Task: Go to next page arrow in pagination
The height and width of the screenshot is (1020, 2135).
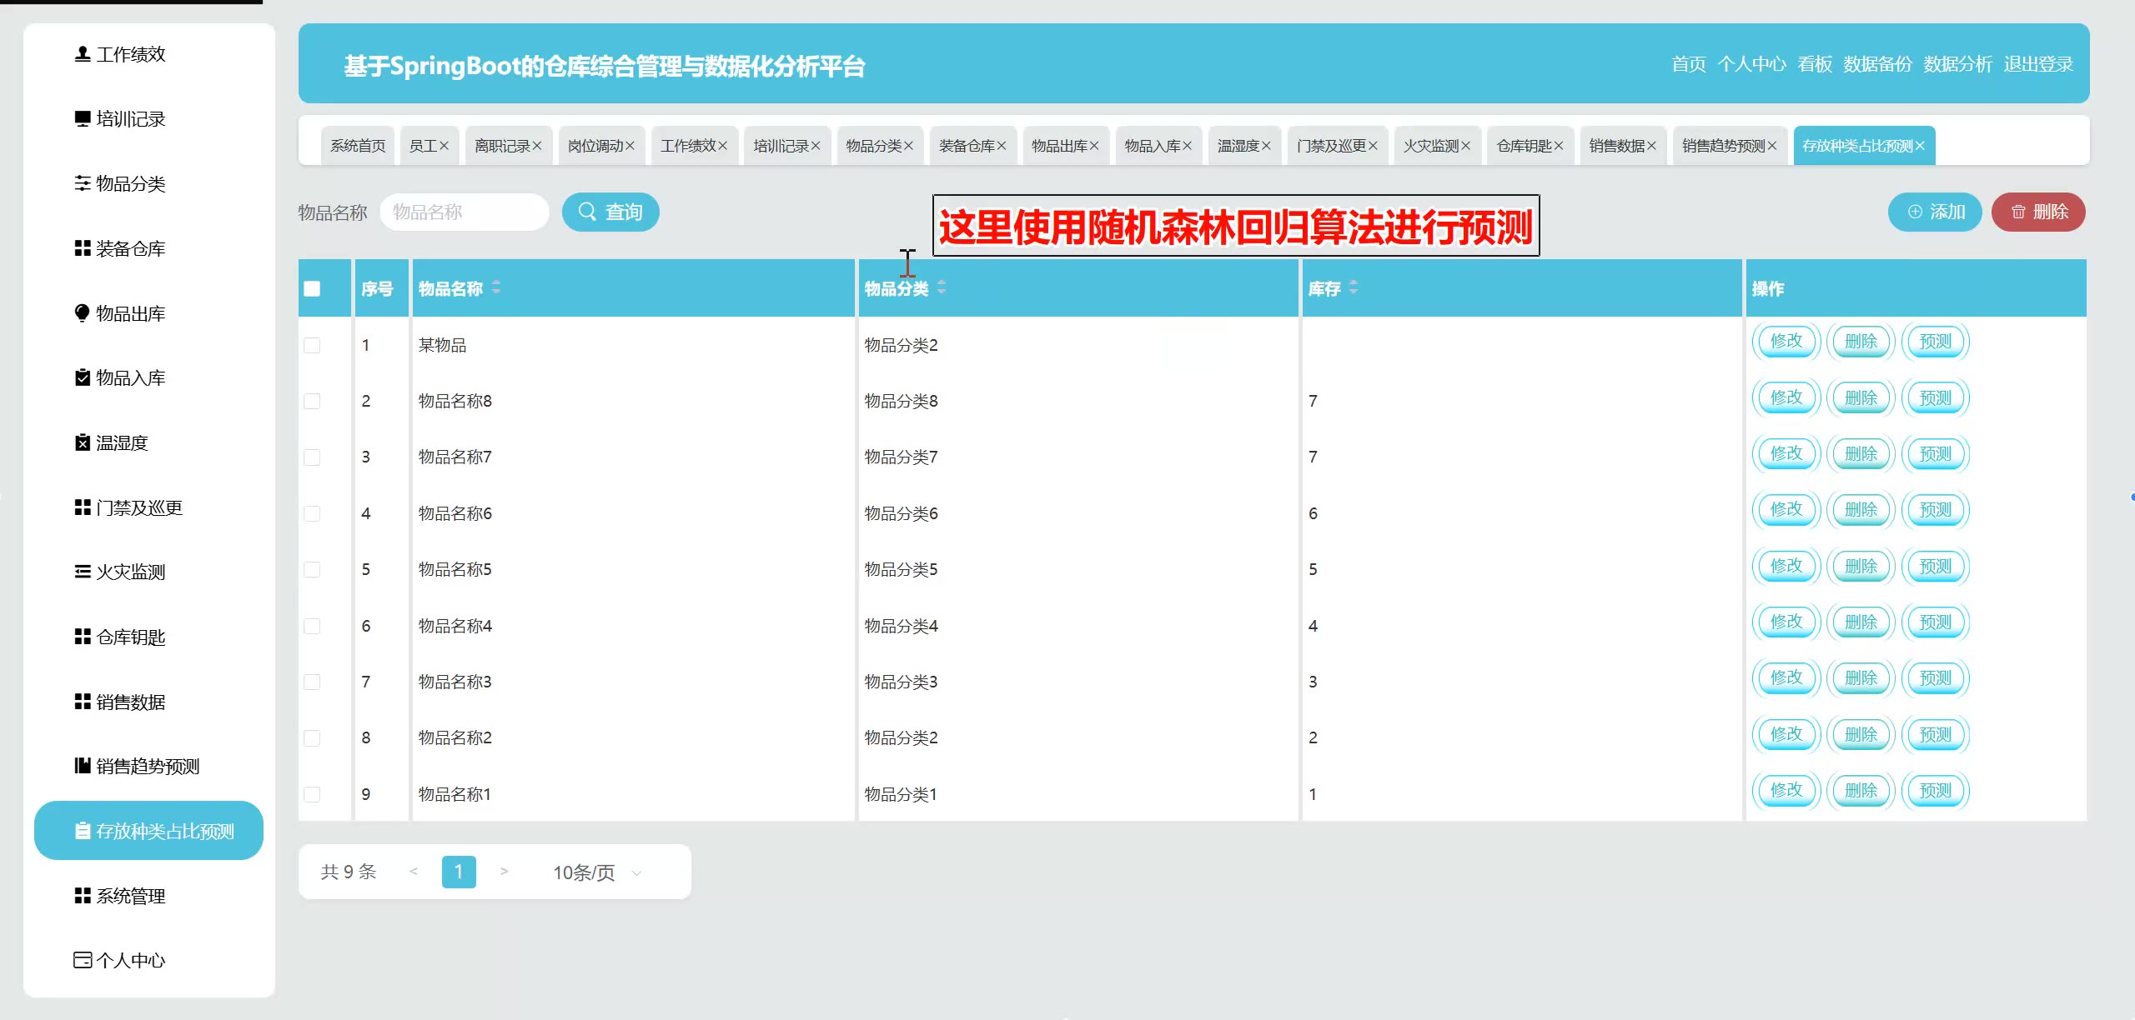Action: (504, 872)
